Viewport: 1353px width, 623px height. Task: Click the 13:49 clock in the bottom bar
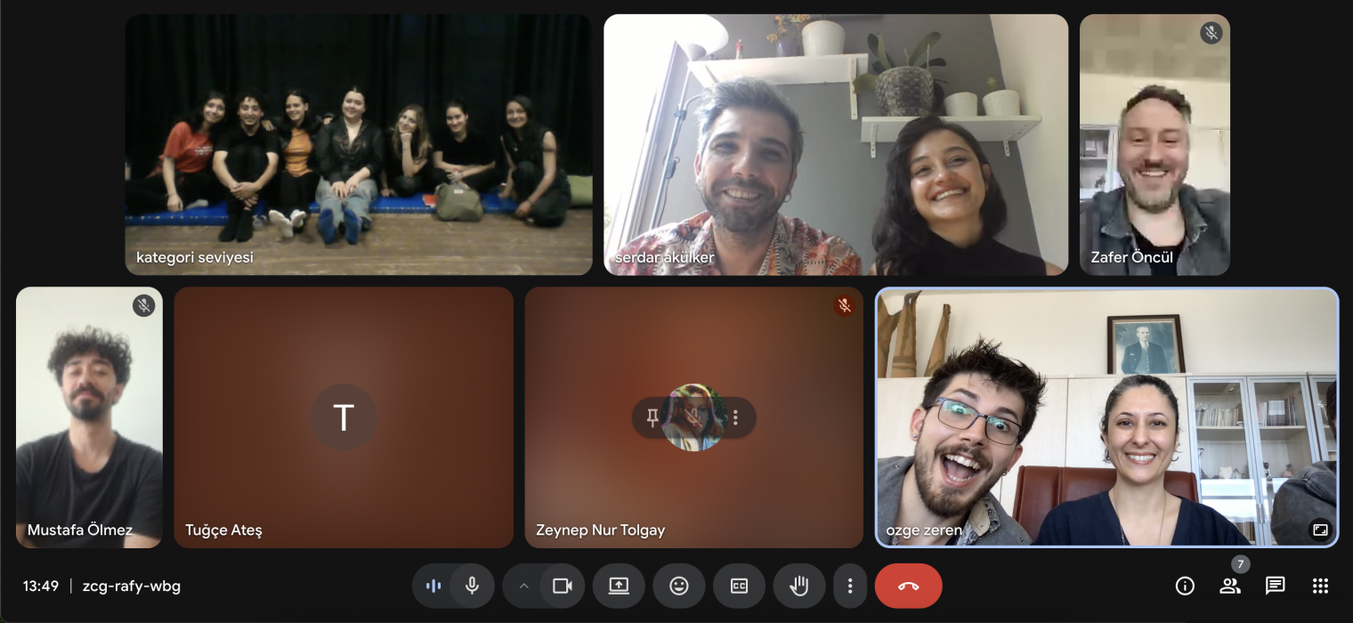pos(41,586)
